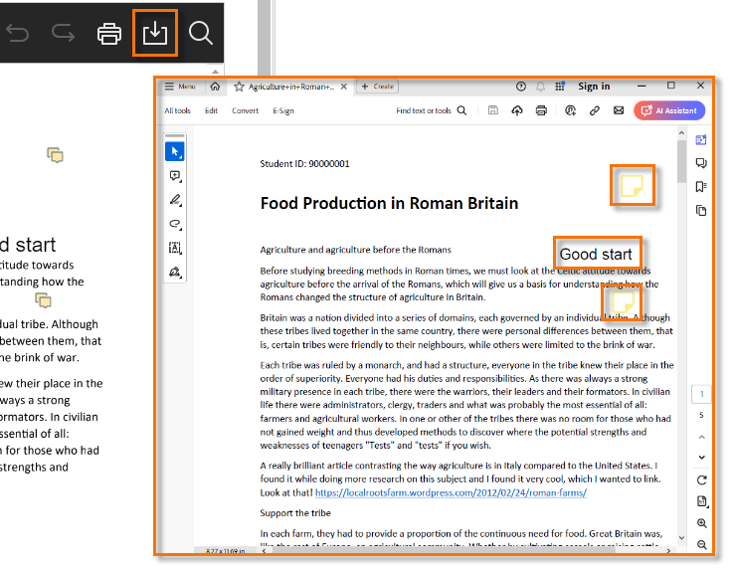The height and width of the screenshot is (569, 733).
Task: Go to next page with down chevron
Action: coord(702,457)
